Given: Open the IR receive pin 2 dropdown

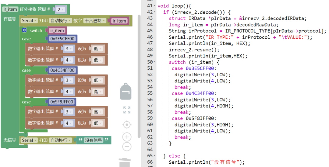Looking at the screenshot, I should [60, 9].
